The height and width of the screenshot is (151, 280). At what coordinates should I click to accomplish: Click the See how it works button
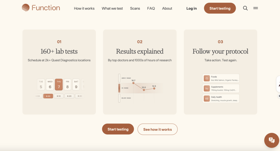157,129
